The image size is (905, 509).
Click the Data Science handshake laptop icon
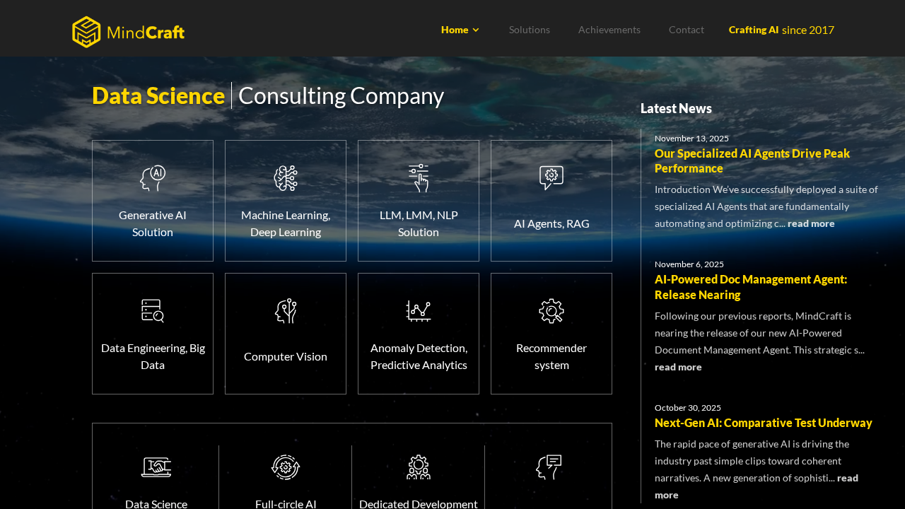156,467
